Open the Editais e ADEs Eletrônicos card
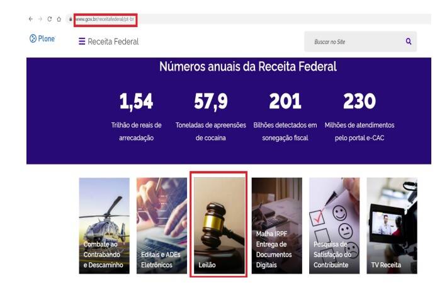442x297 pixels. (162, 226)
